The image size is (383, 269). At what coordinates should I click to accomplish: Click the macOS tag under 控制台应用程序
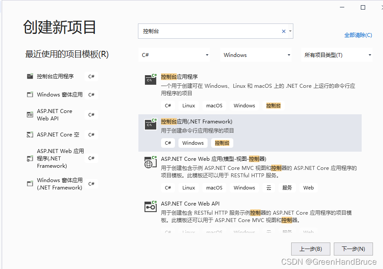pos(214,106)
